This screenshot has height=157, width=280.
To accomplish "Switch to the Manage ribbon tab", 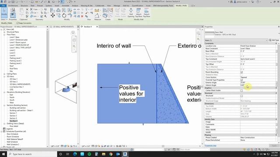I will click(117, 6).
